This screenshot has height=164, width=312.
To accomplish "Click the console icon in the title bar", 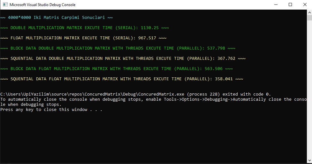I will (x=4, y=5).
